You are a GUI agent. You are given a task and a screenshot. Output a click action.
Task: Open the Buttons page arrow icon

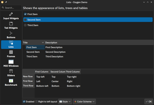point(11,33)
